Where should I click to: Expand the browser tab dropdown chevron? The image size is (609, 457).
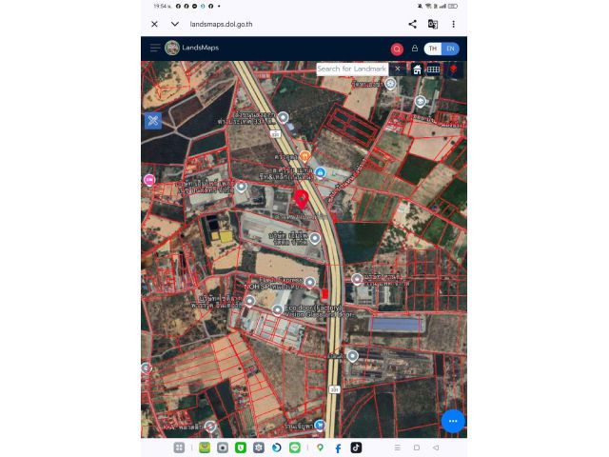point(175,24)
